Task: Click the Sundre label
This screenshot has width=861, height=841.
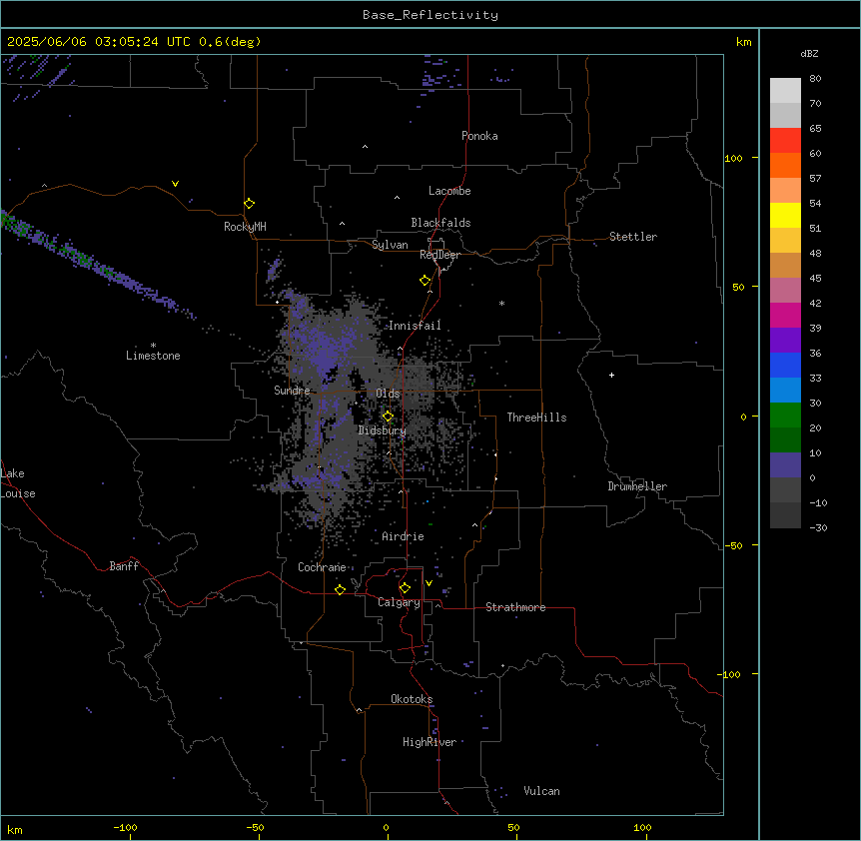Action: [x=292, y=391]
